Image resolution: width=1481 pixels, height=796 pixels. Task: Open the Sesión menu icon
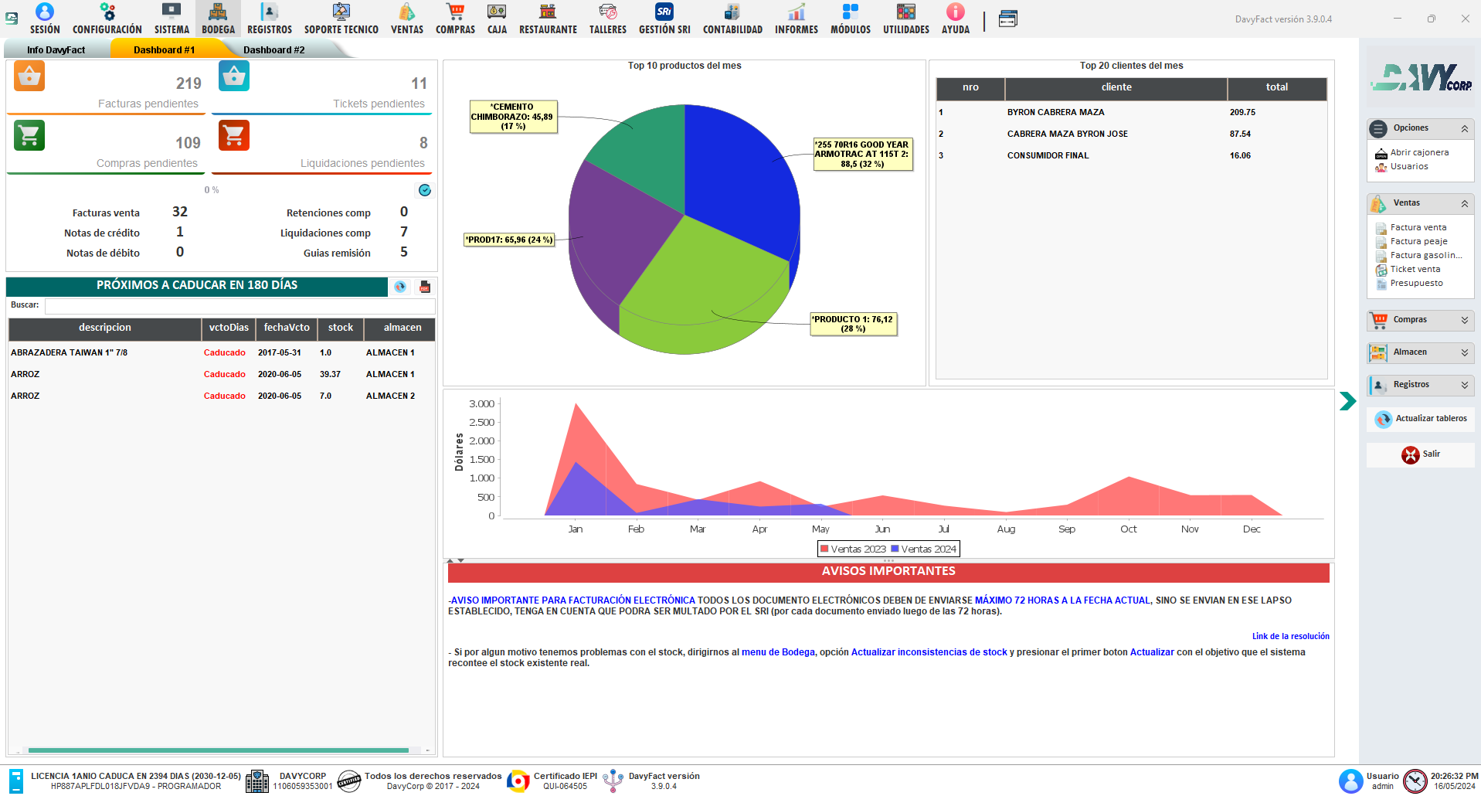[x=45, y=12]
